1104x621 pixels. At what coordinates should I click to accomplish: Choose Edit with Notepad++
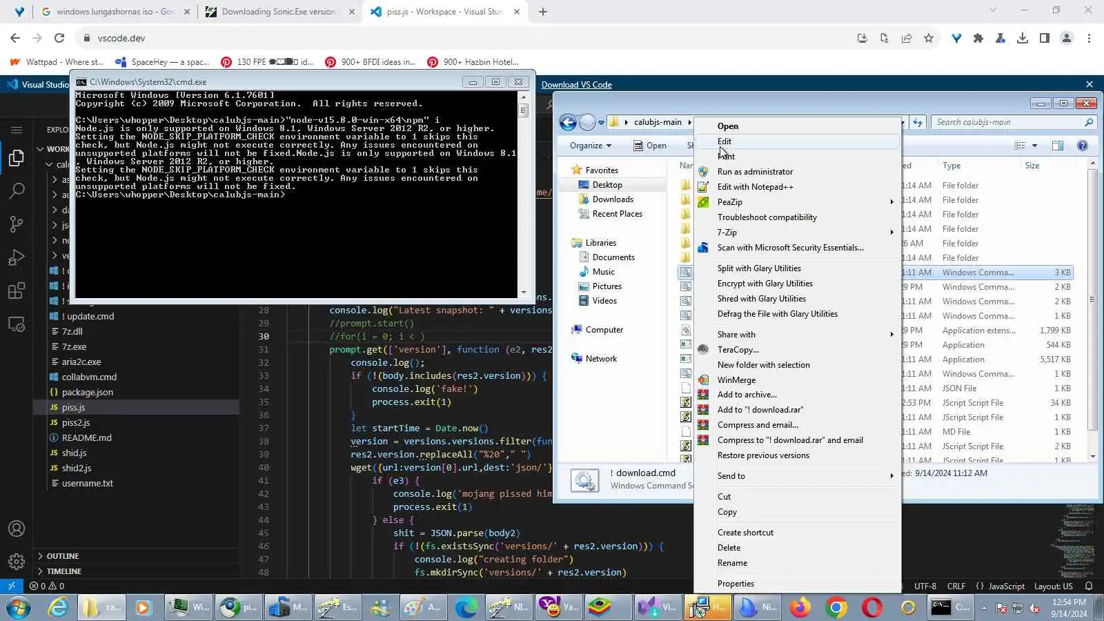pos(798,187)
